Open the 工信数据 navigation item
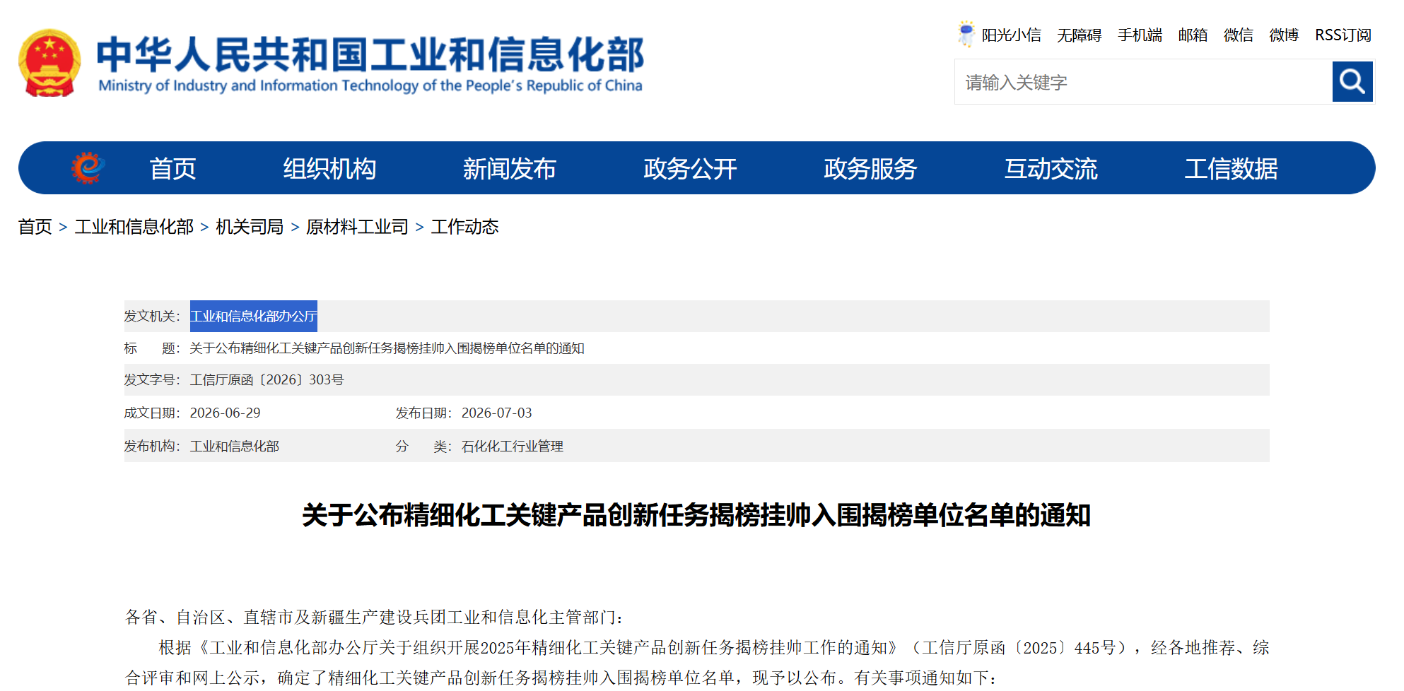Image resolution: width=1404 pixels, height=691 pixels. click(x=1232, y=169)
